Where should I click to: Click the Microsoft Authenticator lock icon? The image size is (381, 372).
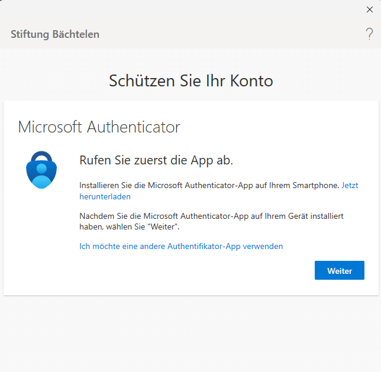pos(43,170)
